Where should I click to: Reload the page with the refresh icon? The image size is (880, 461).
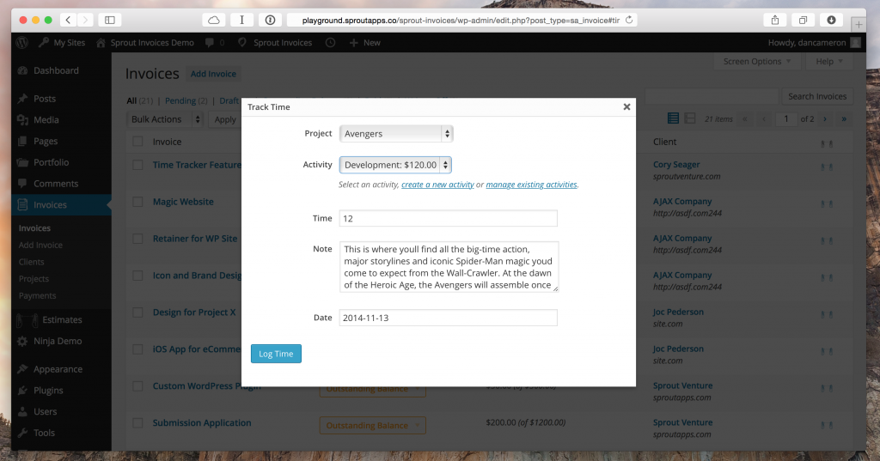click(x=629, y=21)
